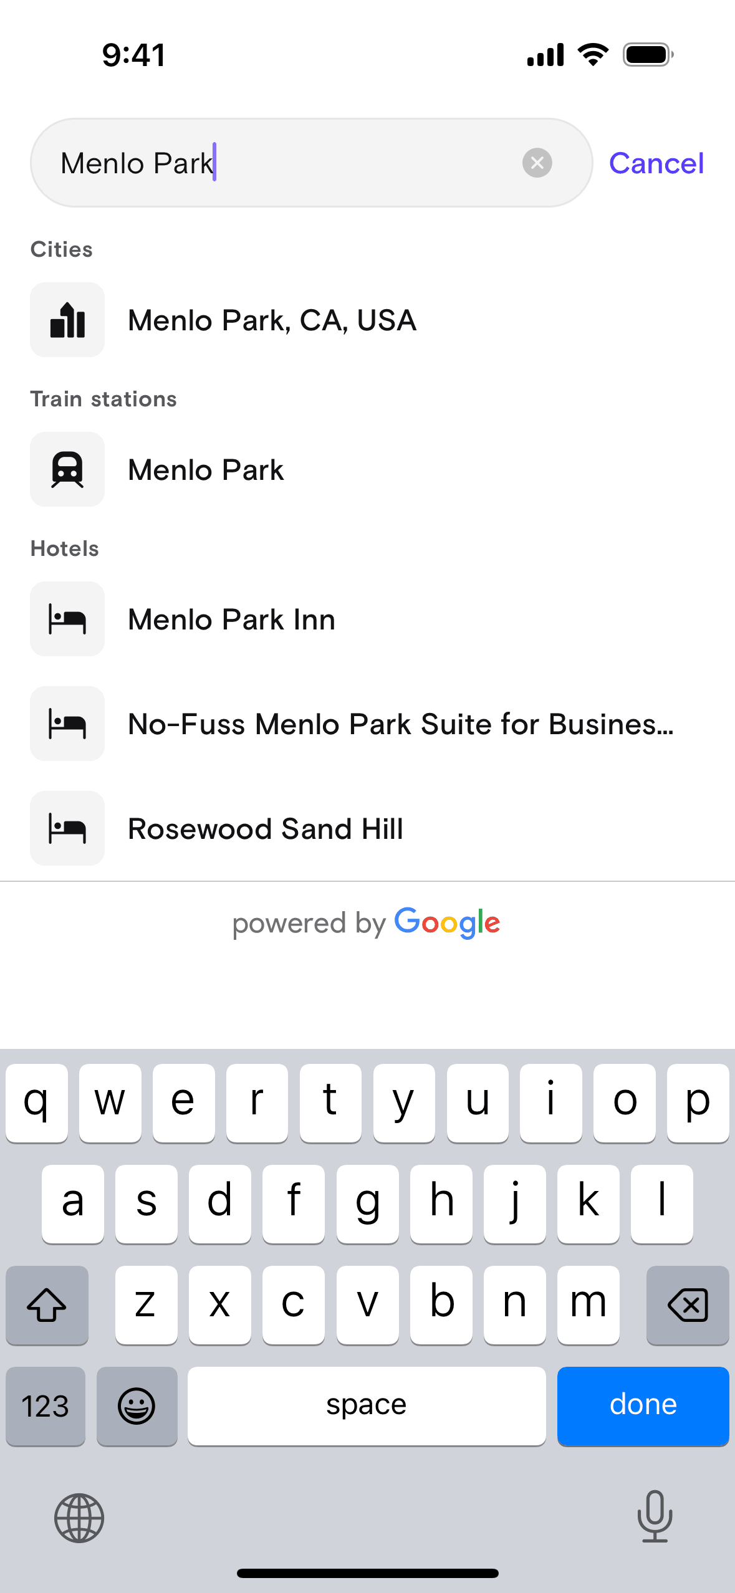Choose Rosewood Sand Hill hotel
The image size is (735, 1593).
click(x=266, y=829)
